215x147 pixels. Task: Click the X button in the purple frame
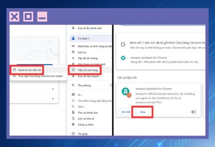14,16
